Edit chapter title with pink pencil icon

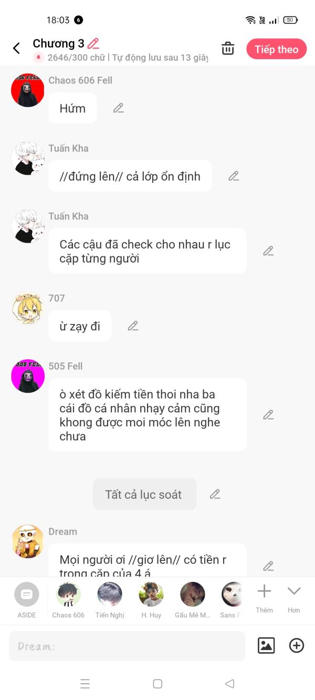[x=93, y=44]
